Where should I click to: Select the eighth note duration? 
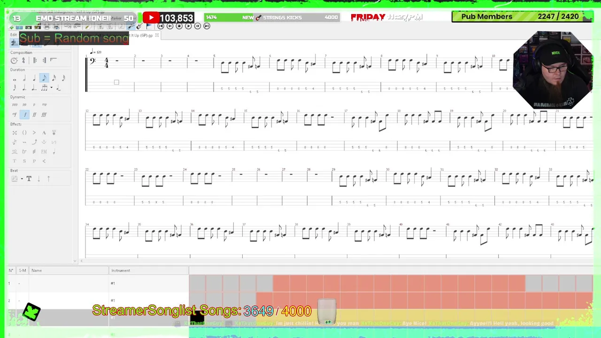pos(44,78)
